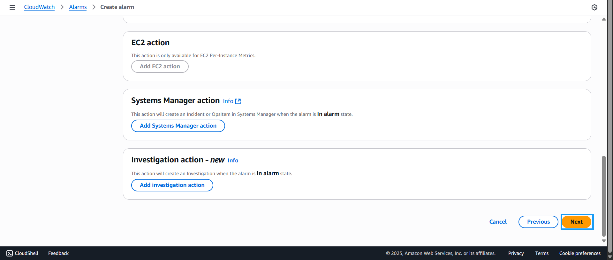This screenshot has width=613, height=260.
Task: Open the Privacy link in footer
Action: point(516,253)
